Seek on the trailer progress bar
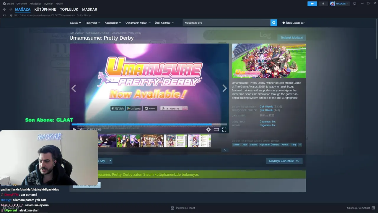The image size is (378, 213). 149,124
